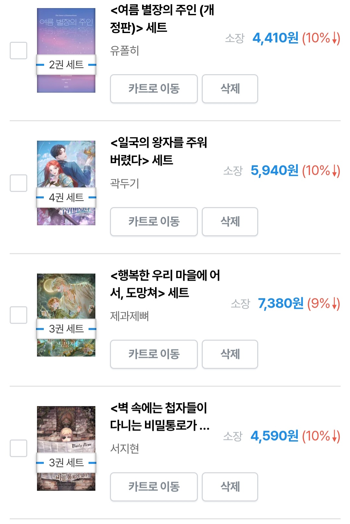Viewport: 350px width, 524px height.
Task: Open author 제과제뼈's name link
Action: coord(129,316)
